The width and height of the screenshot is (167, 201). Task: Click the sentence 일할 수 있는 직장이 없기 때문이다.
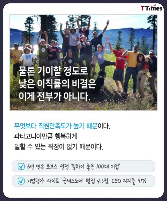pyautogui.click(x=59, y=147)
